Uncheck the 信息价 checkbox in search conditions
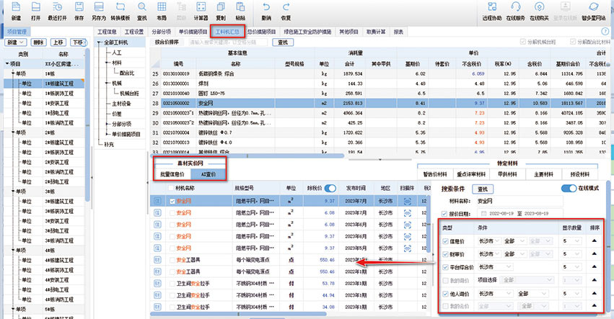 (x=446, y=241)
